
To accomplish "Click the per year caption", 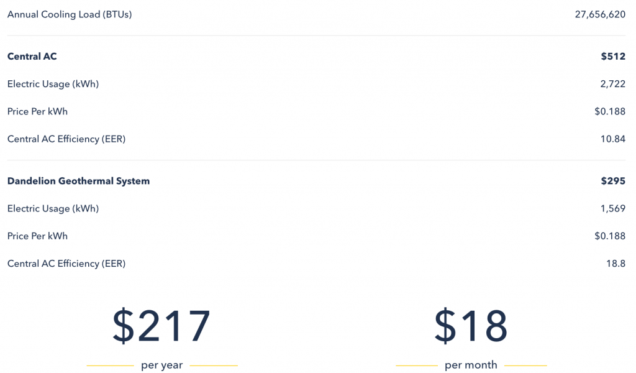I will [162, 365].
